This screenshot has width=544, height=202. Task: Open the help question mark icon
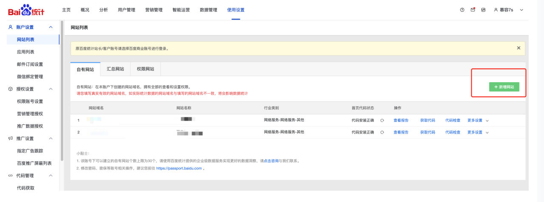(462, 10)
